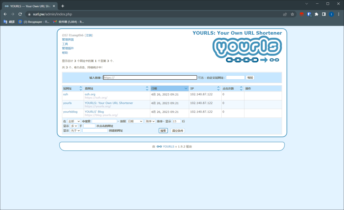Open Chrome's three-dot menu
This screenshot has width=344, height=210.
[339, 14]
